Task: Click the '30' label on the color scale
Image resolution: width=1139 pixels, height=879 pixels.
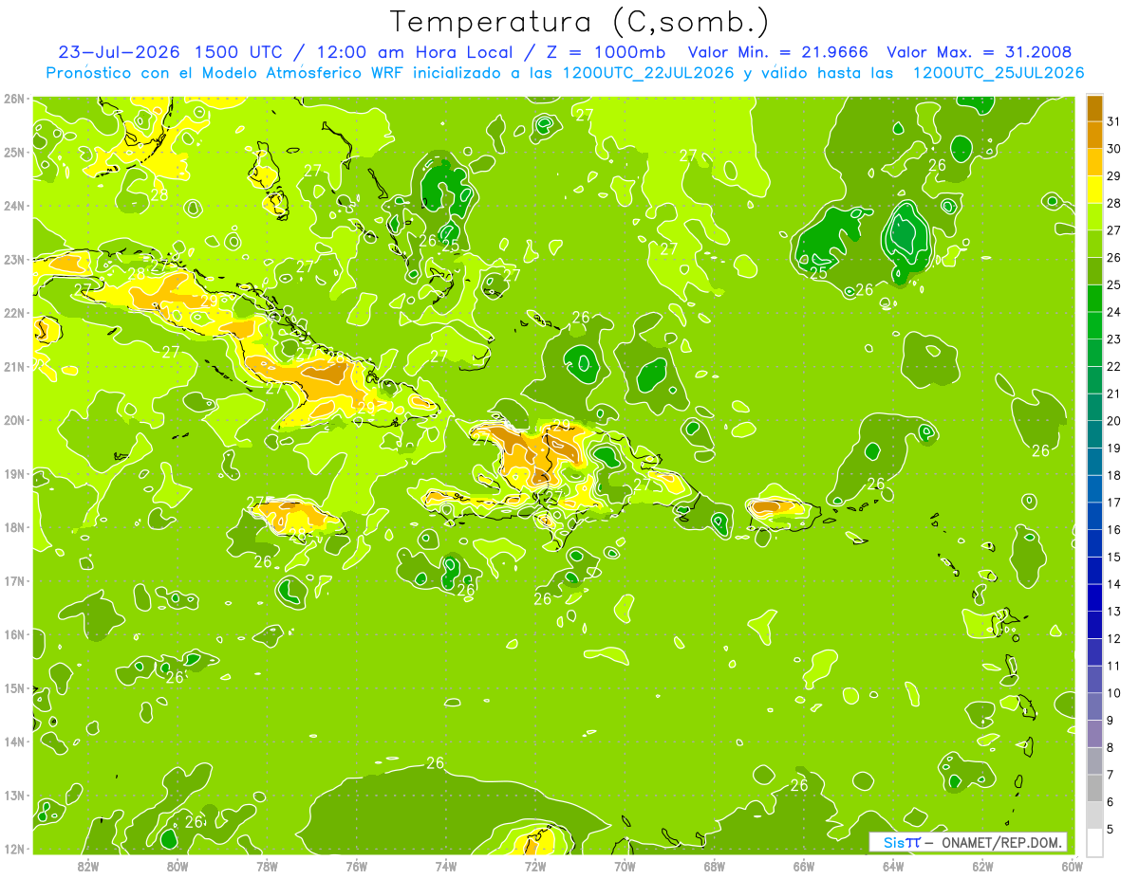Action: click(1114, 149)
